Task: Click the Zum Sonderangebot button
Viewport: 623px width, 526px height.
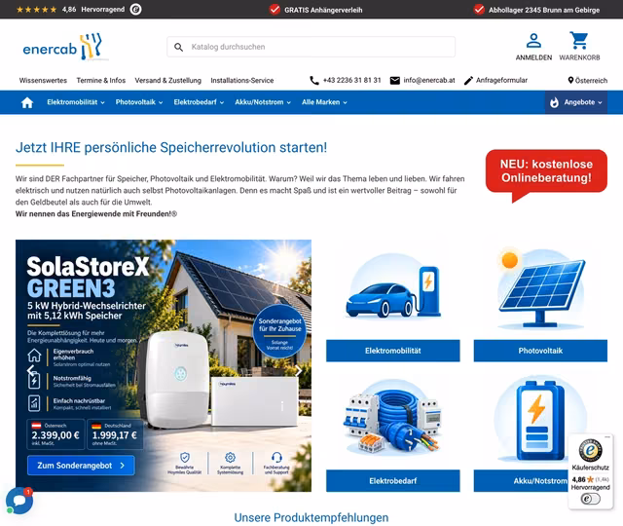Action: point(81,466)
